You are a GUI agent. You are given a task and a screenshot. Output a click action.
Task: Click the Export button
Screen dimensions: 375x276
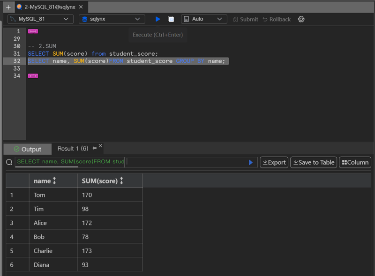pyautogui.click(x=274, y=162)
